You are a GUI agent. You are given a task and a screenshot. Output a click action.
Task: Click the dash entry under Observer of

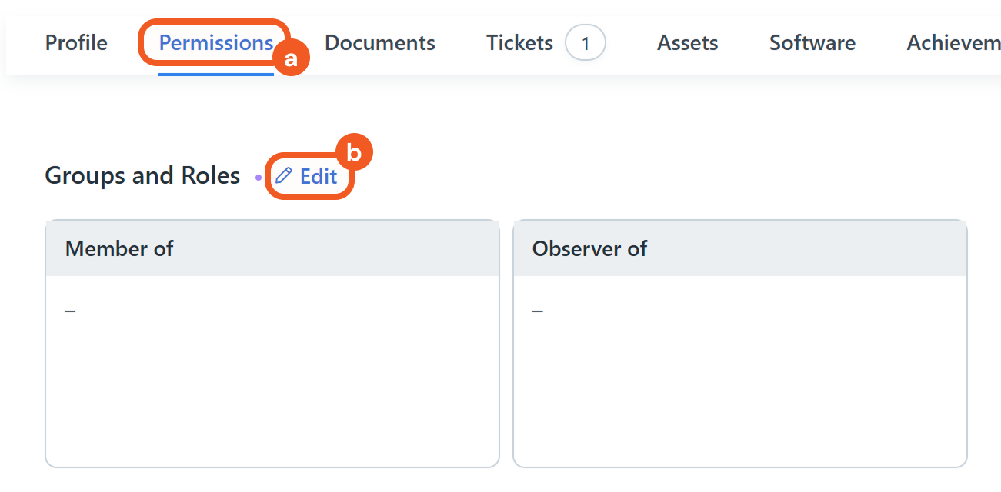(x=537, y=311)
